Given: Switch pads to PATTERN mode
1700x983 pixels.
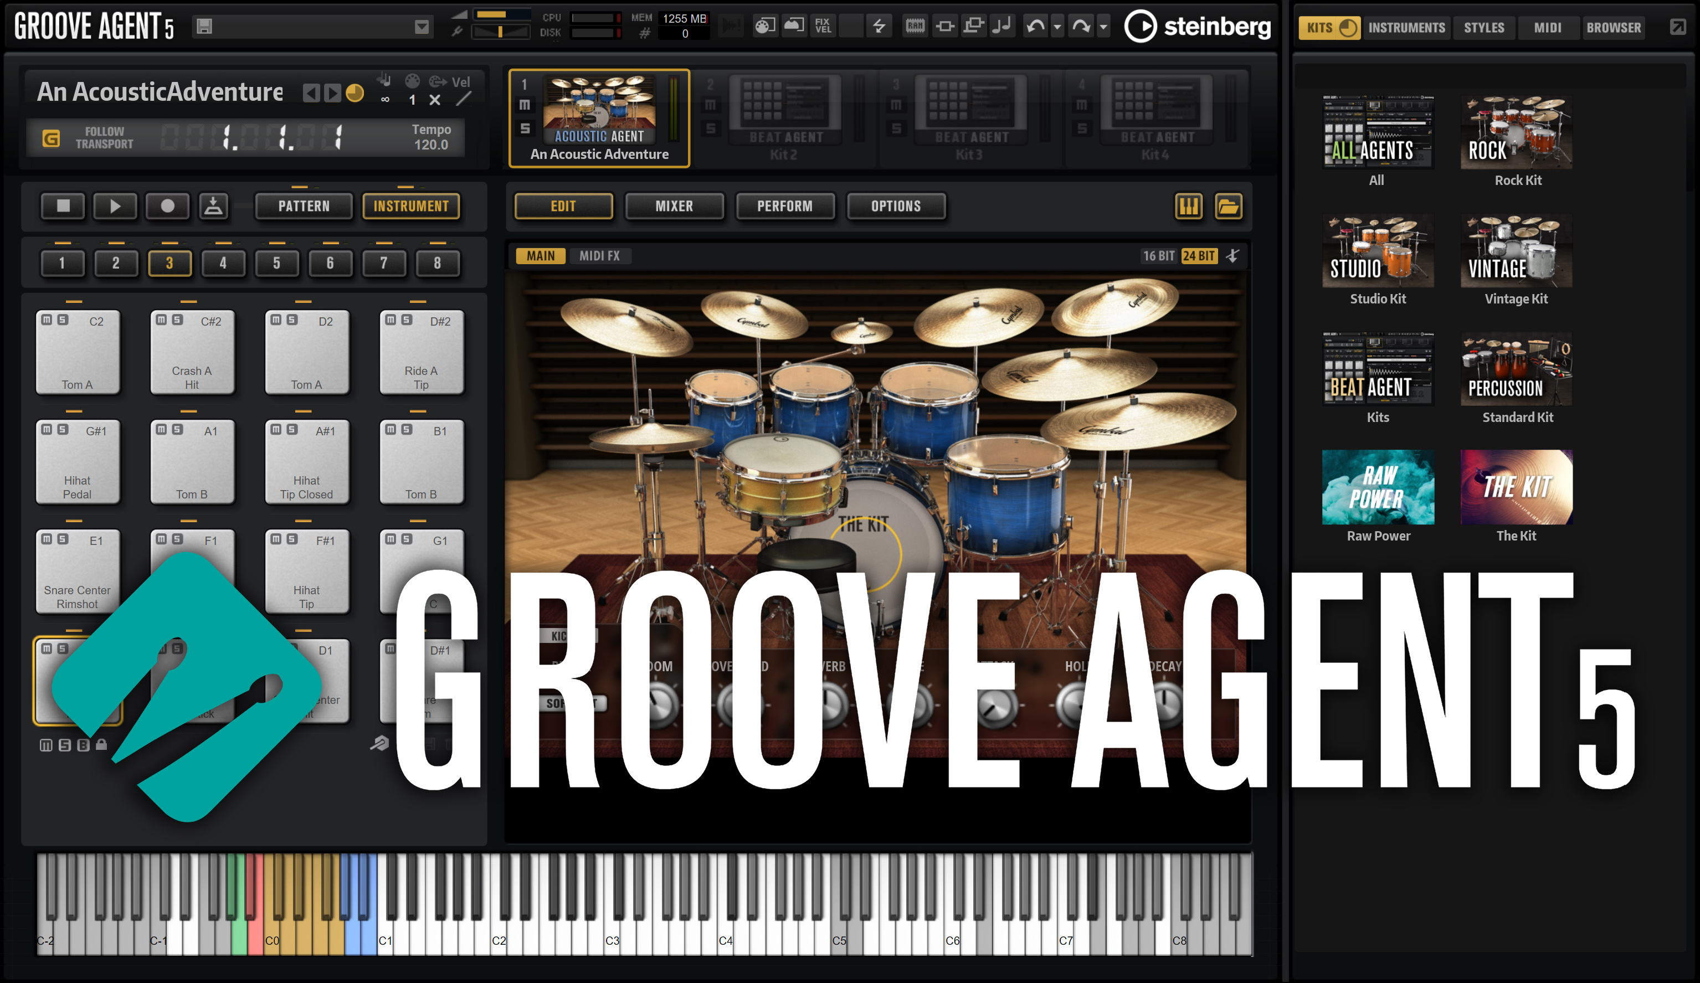Looking at the screenshot, I should click(x=304, y=206).
